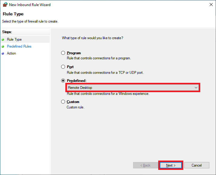The height and width of the screenshot is (175, 216).
Task: Jump to the Action step
Action: tap(11, 53)
